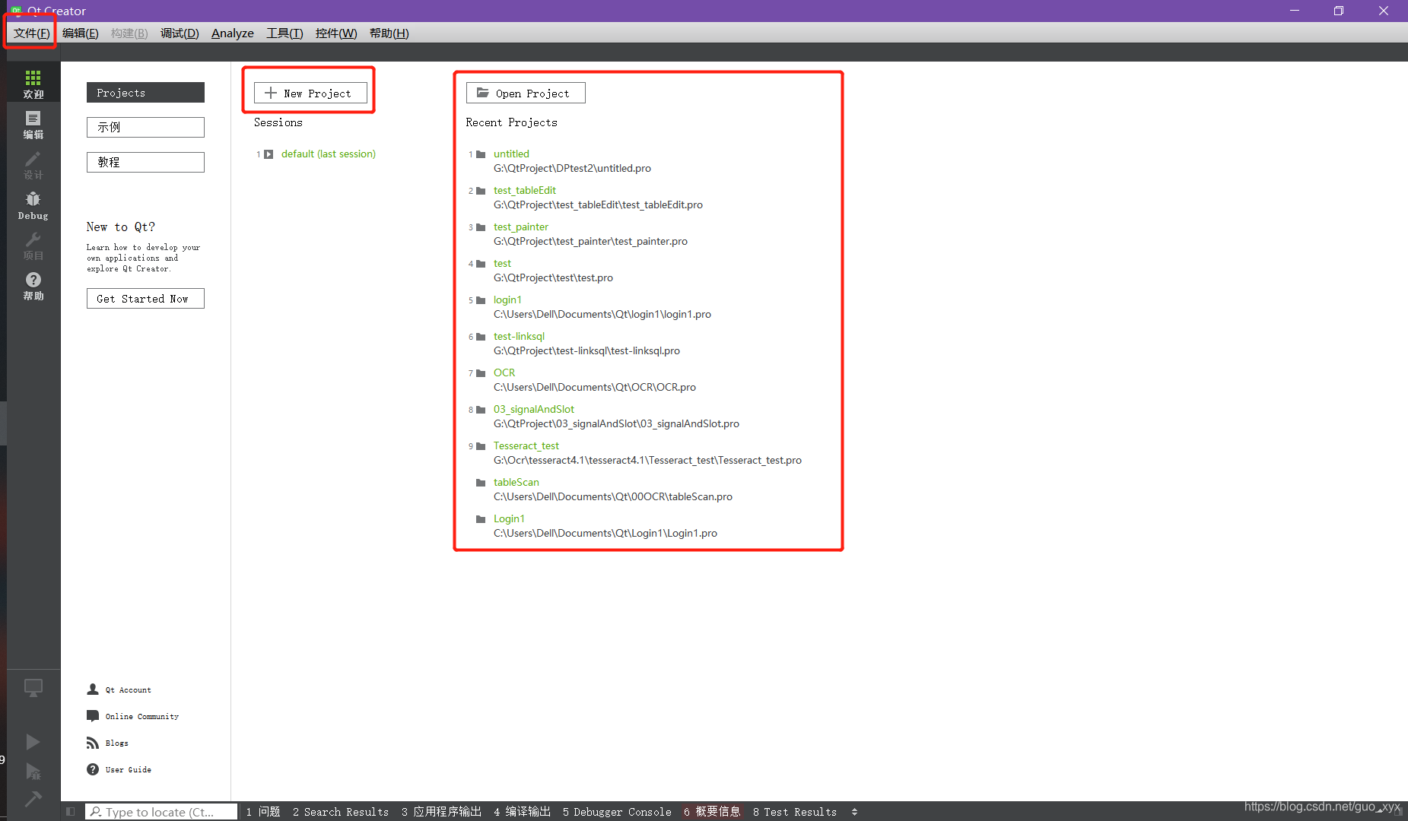Click folder icon beside OCR project

[x=481, y=373]
